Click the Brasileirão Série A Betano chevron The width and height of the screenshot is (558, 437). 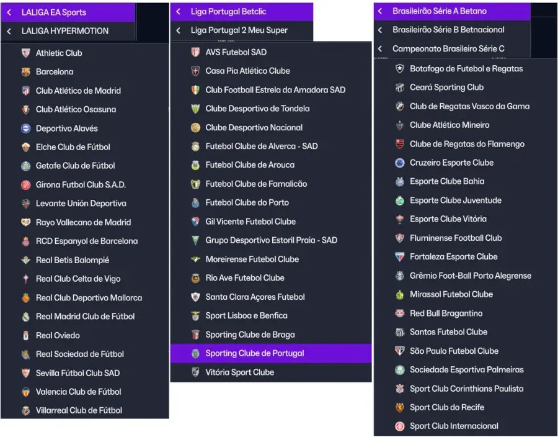[381, 11]
